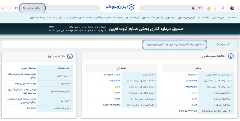Image resolution: width=240 pixels, height=121 pixels.
Task: Click auditor link موسسه حسابرسی بهمند
Action: (25, 84)
